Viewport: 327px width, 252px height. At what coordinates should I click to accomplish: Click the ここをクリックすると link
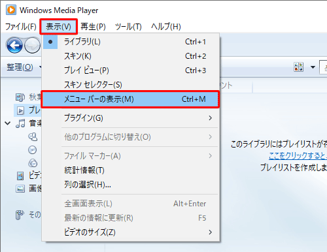coord(298,155)
